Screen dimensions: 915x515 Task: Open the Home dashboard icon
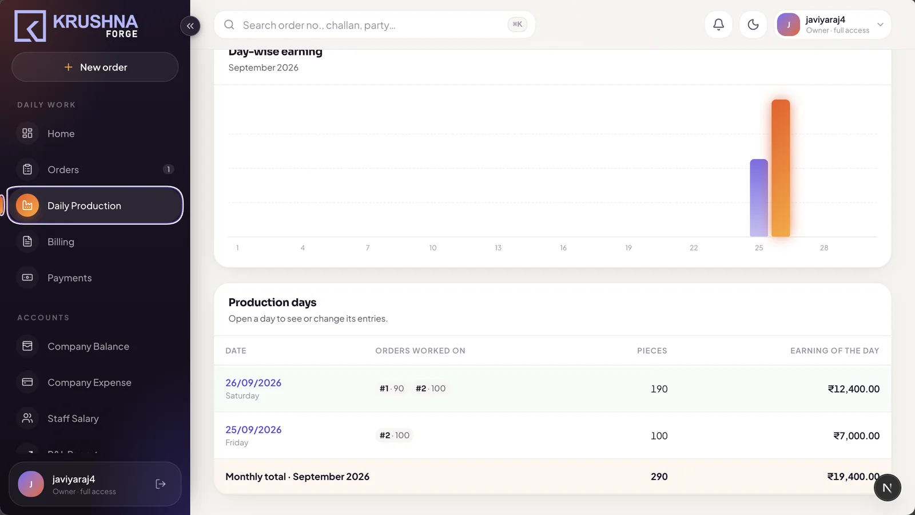click(27, 133)
